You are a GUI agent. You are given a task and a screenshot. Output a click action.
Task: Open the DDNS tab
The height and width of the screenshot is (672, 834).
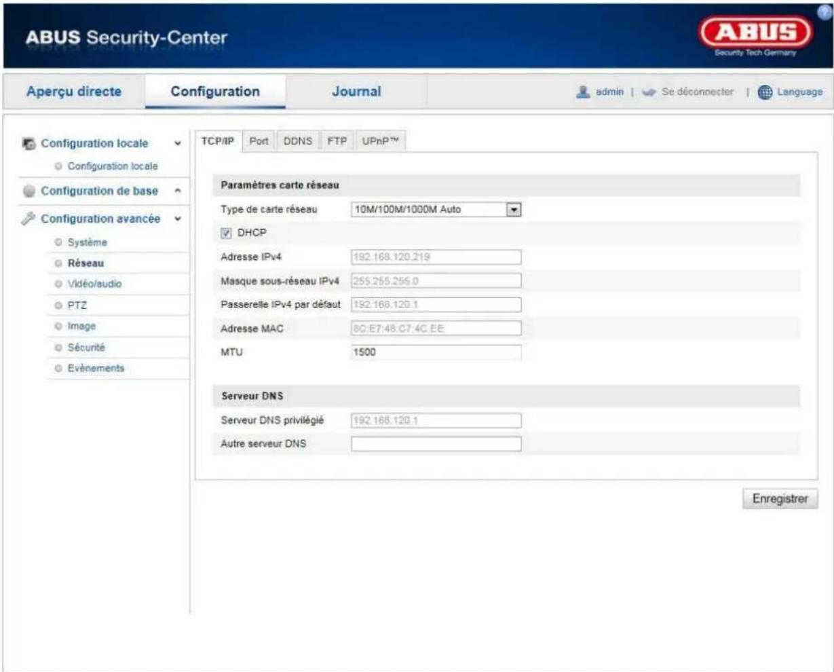297,141
